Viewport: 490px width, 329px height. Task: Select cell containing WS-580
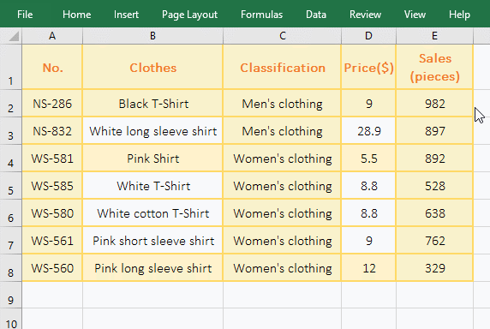coord(52,213)
